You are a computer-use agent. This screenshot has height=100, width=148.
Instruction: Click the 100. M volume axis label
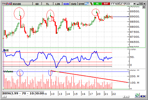(135, 83)
